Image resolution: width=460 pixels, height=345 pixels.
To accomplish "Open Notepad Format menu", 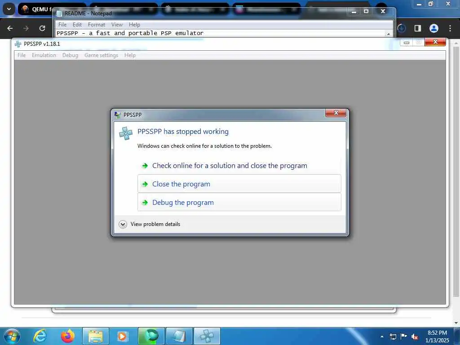I will (x=96, y=25).
